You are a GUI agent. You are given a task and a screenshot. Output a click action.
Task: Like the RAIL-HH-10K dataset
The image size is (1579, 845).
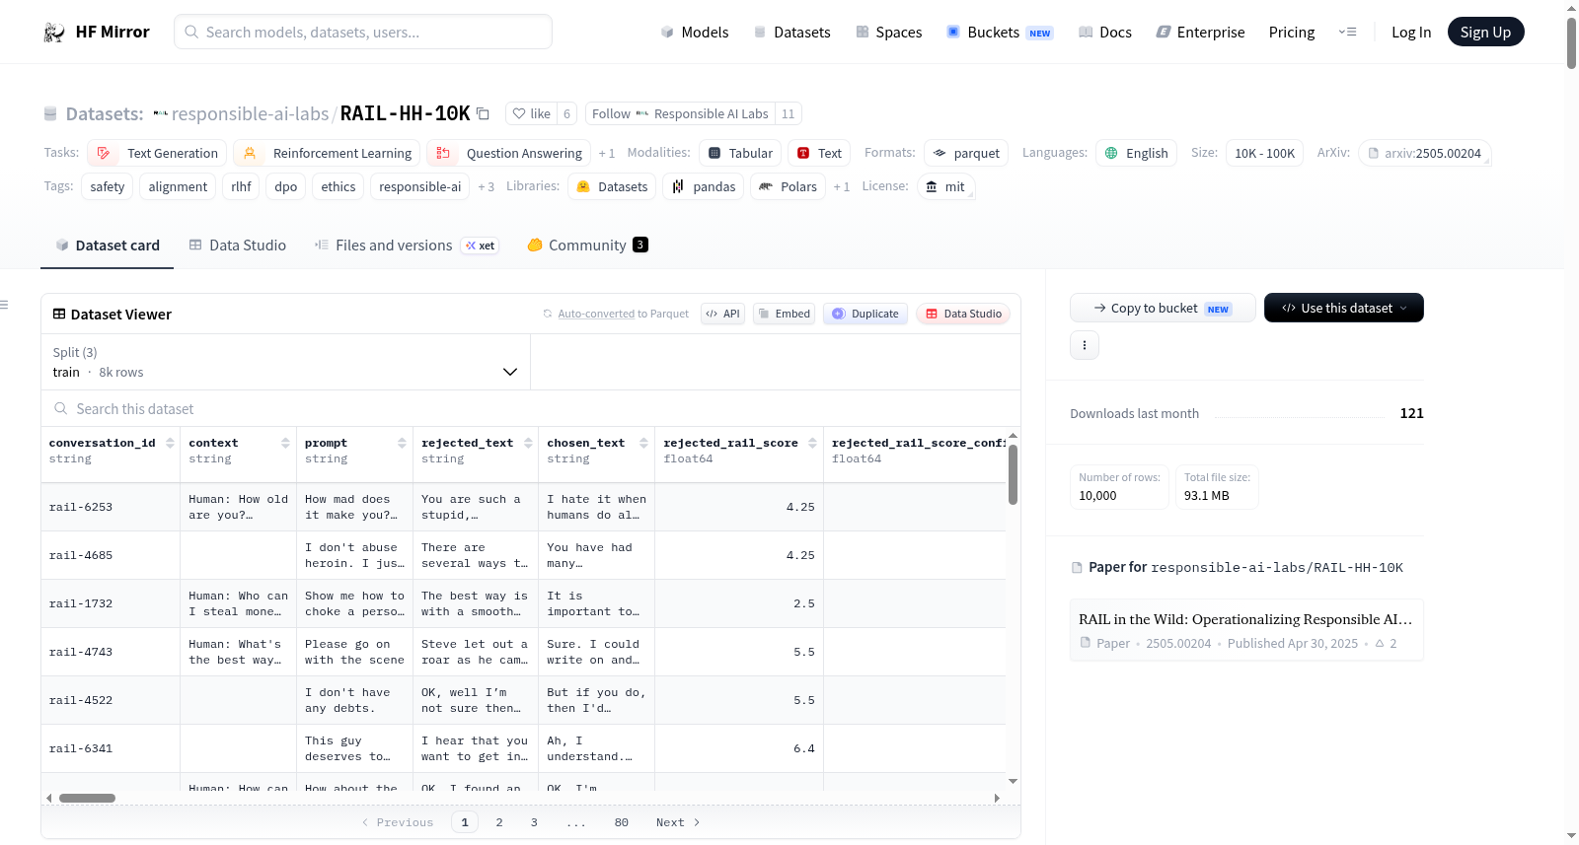coord(531,113)
